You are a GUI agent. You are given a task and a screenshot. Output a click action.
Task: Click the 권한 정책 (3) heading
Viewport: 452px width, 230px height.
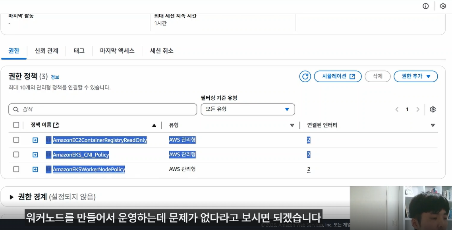tap(28, 76)
